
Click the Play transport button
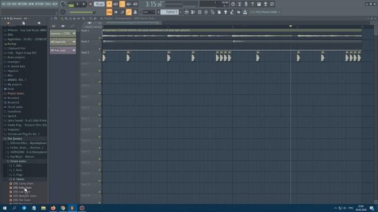tap(77, 4)
